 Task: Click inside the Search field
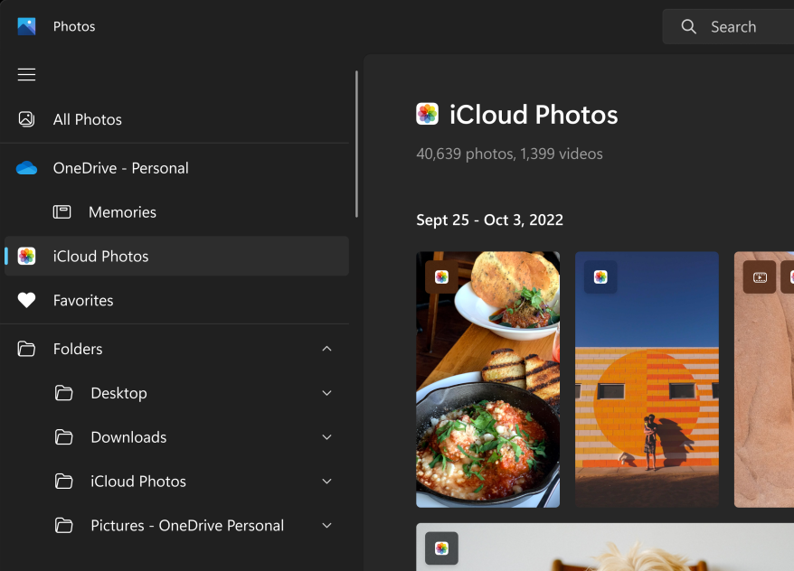pos(733,26)
